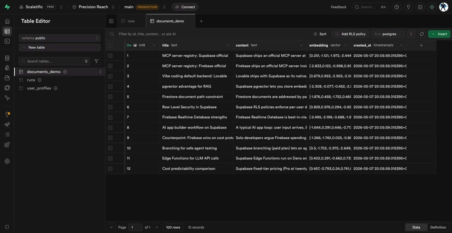Click the Sort button

coord(320,34)
